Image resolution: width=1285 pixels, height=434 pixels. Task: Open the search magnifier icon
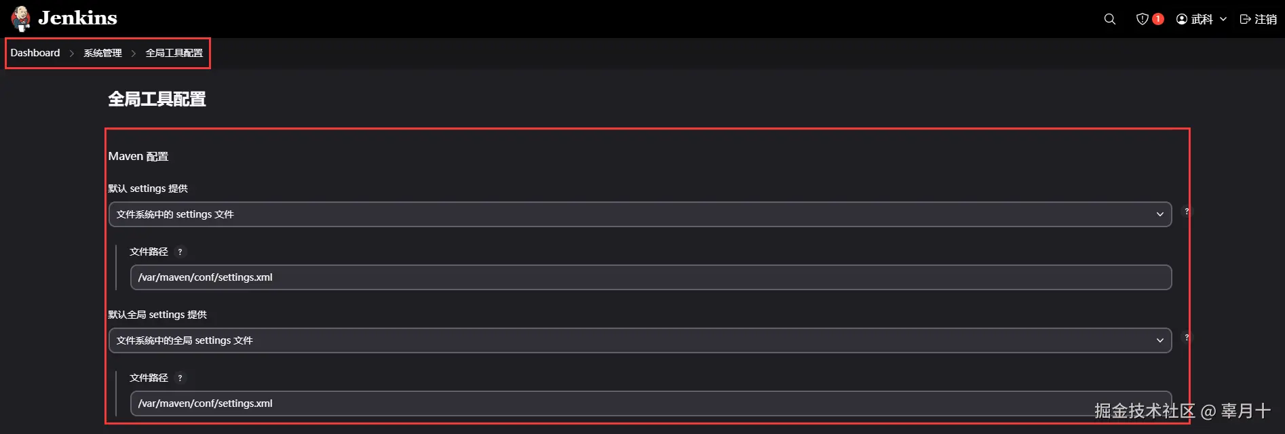(x=1110, y=19)
